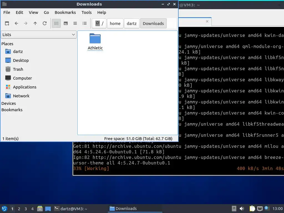Open the Edit menu
284x213 pixels.
[x=19, y=12]
